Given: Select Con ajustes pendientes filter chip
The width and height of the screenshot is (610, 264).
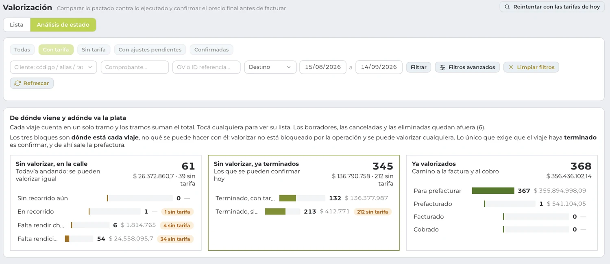Looking at the screenshot, I should [x=150, y=49].
